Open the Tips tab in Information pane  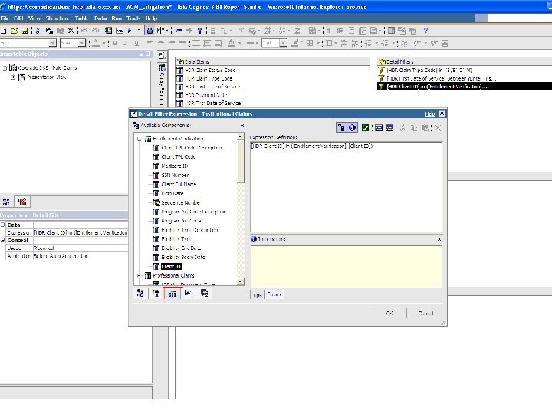(x=258, y=294)
